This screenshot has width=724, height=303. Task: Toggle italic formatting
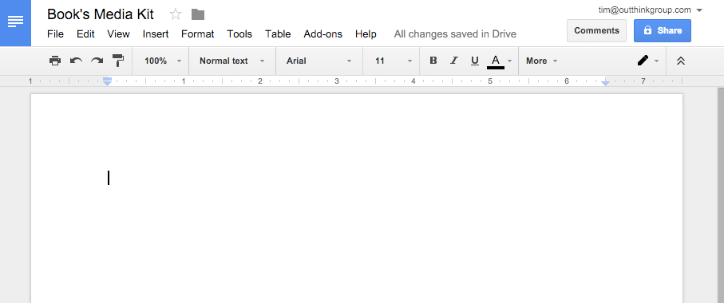[x=454, y=61]
